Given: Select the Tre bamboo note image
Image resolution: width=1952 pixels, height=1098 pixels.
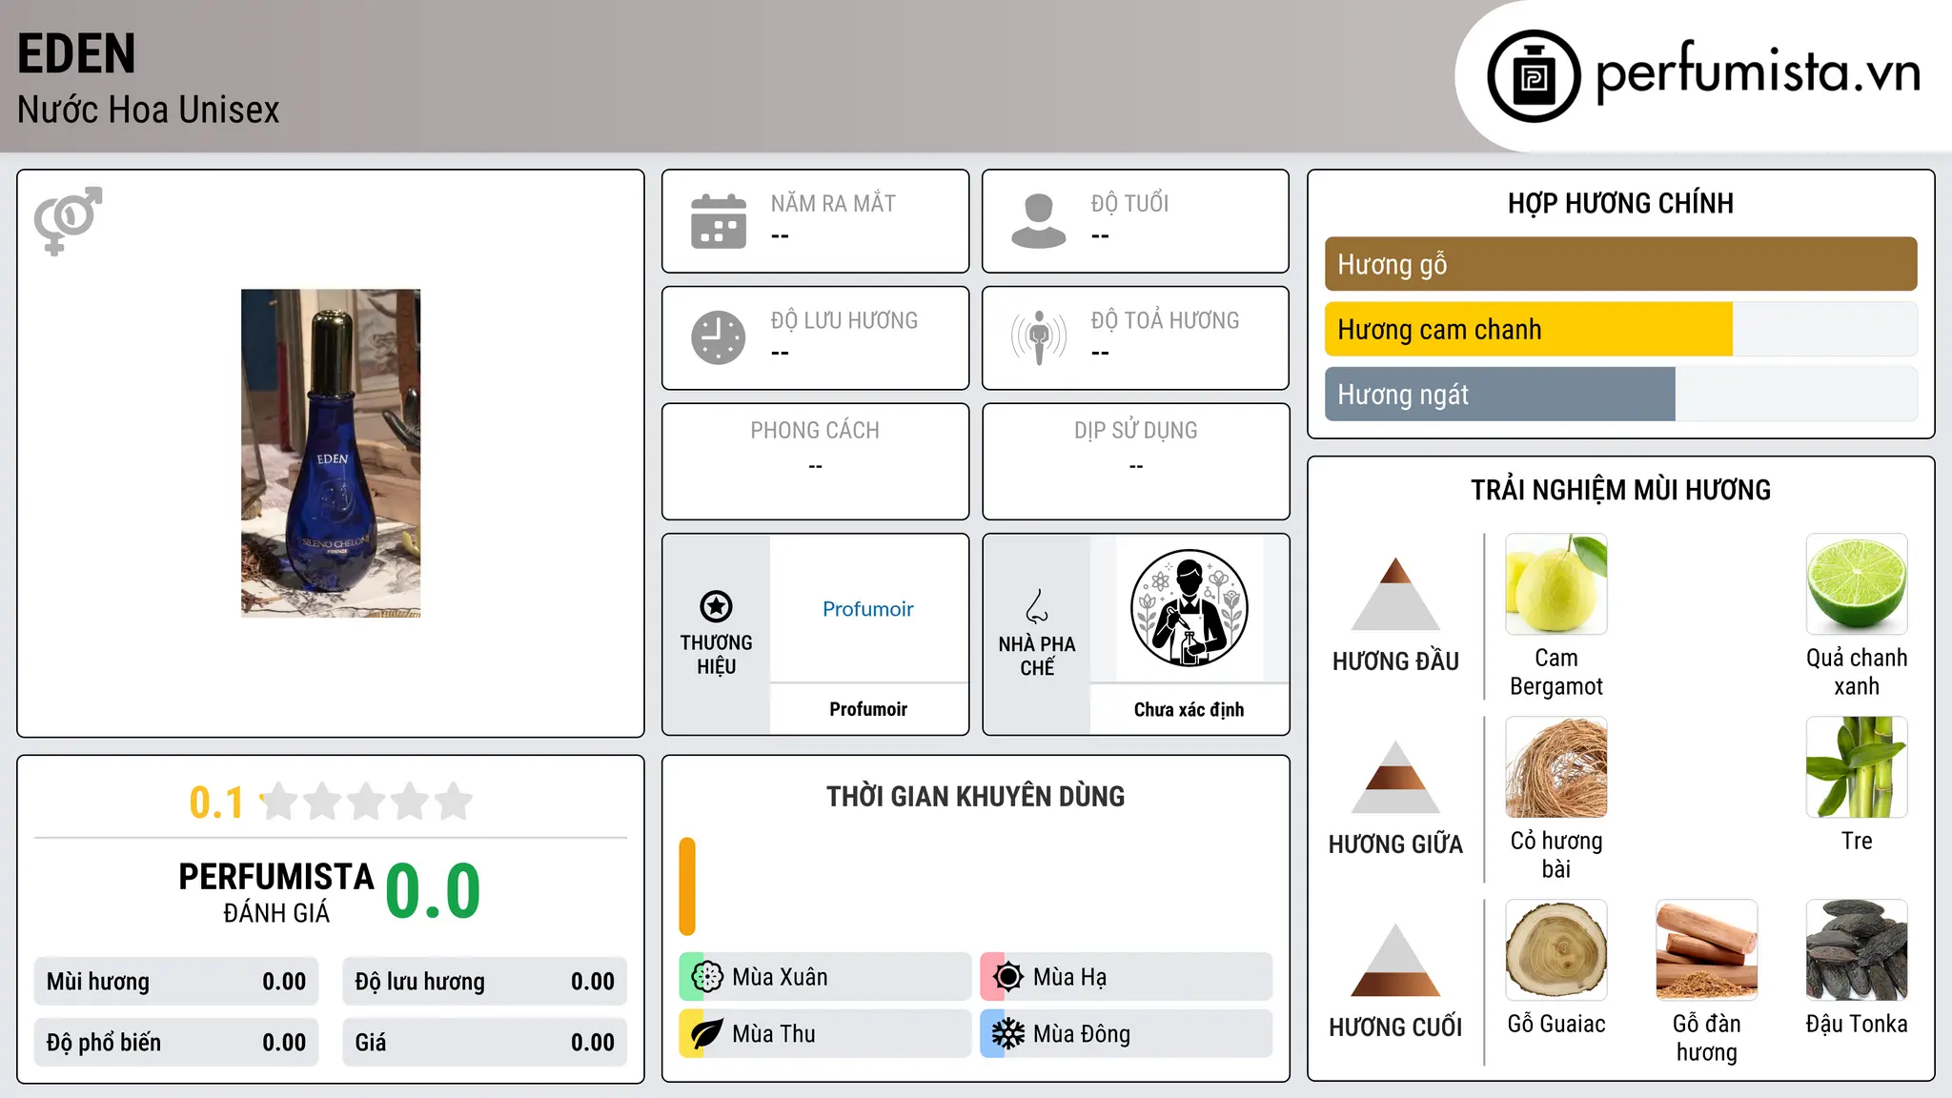Looking at the screenshot, I should pos(1857,767).
